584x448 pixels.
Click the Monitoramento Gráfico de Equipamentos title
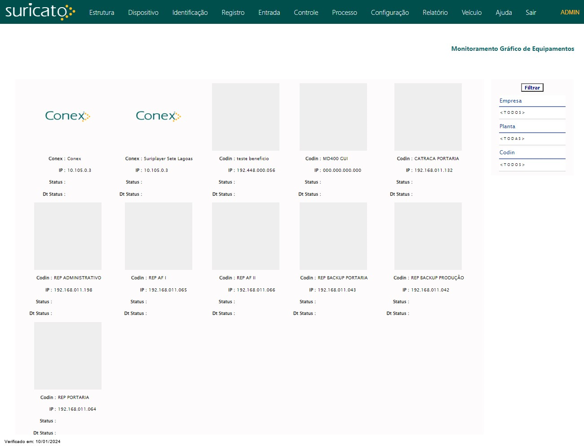tap(513, 49)
